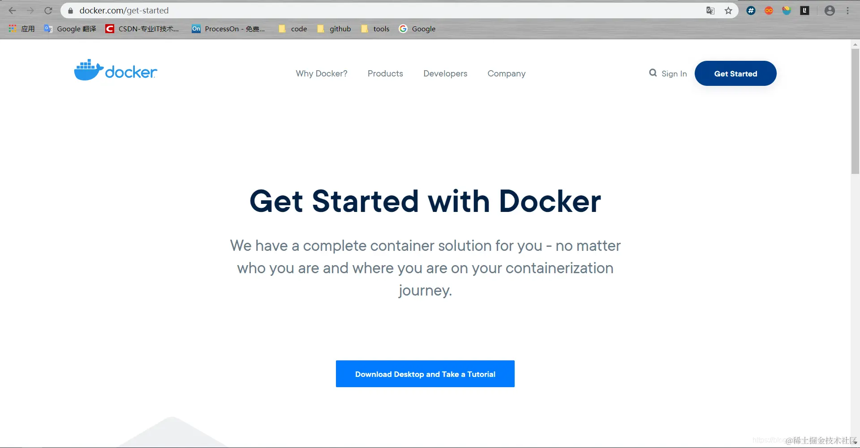Open the Google bookmark
Screen dimensions: 860x448
[417, 29]
